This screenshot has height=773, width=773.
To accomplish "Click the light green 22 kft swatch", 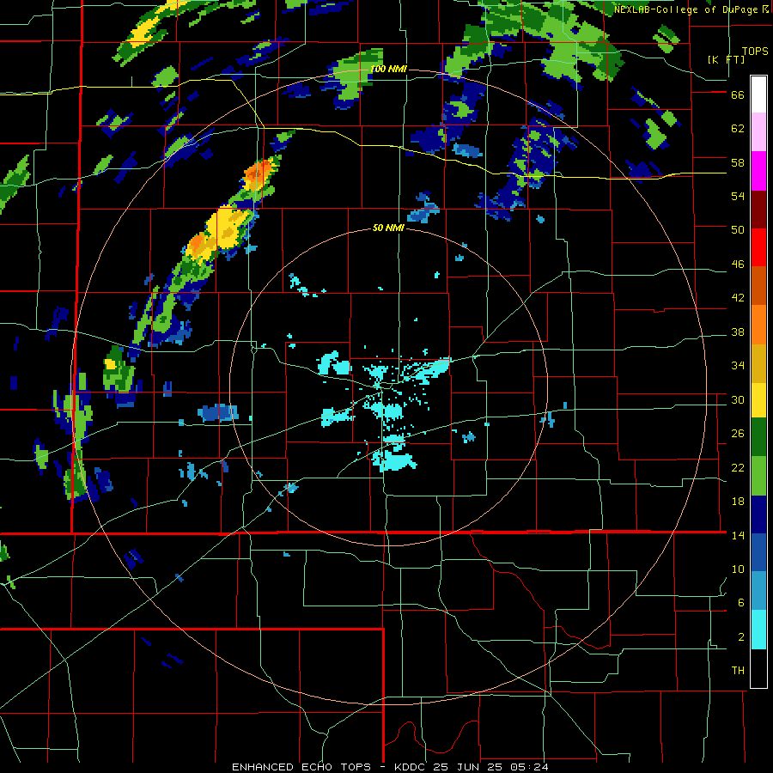I will coord(758,476).
